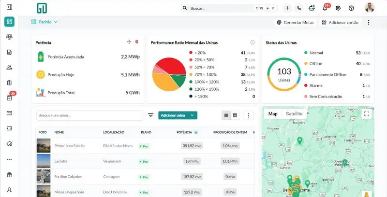Click the Adicionar cartão button
Screen dimensions: 387x197
pos(340,22)
